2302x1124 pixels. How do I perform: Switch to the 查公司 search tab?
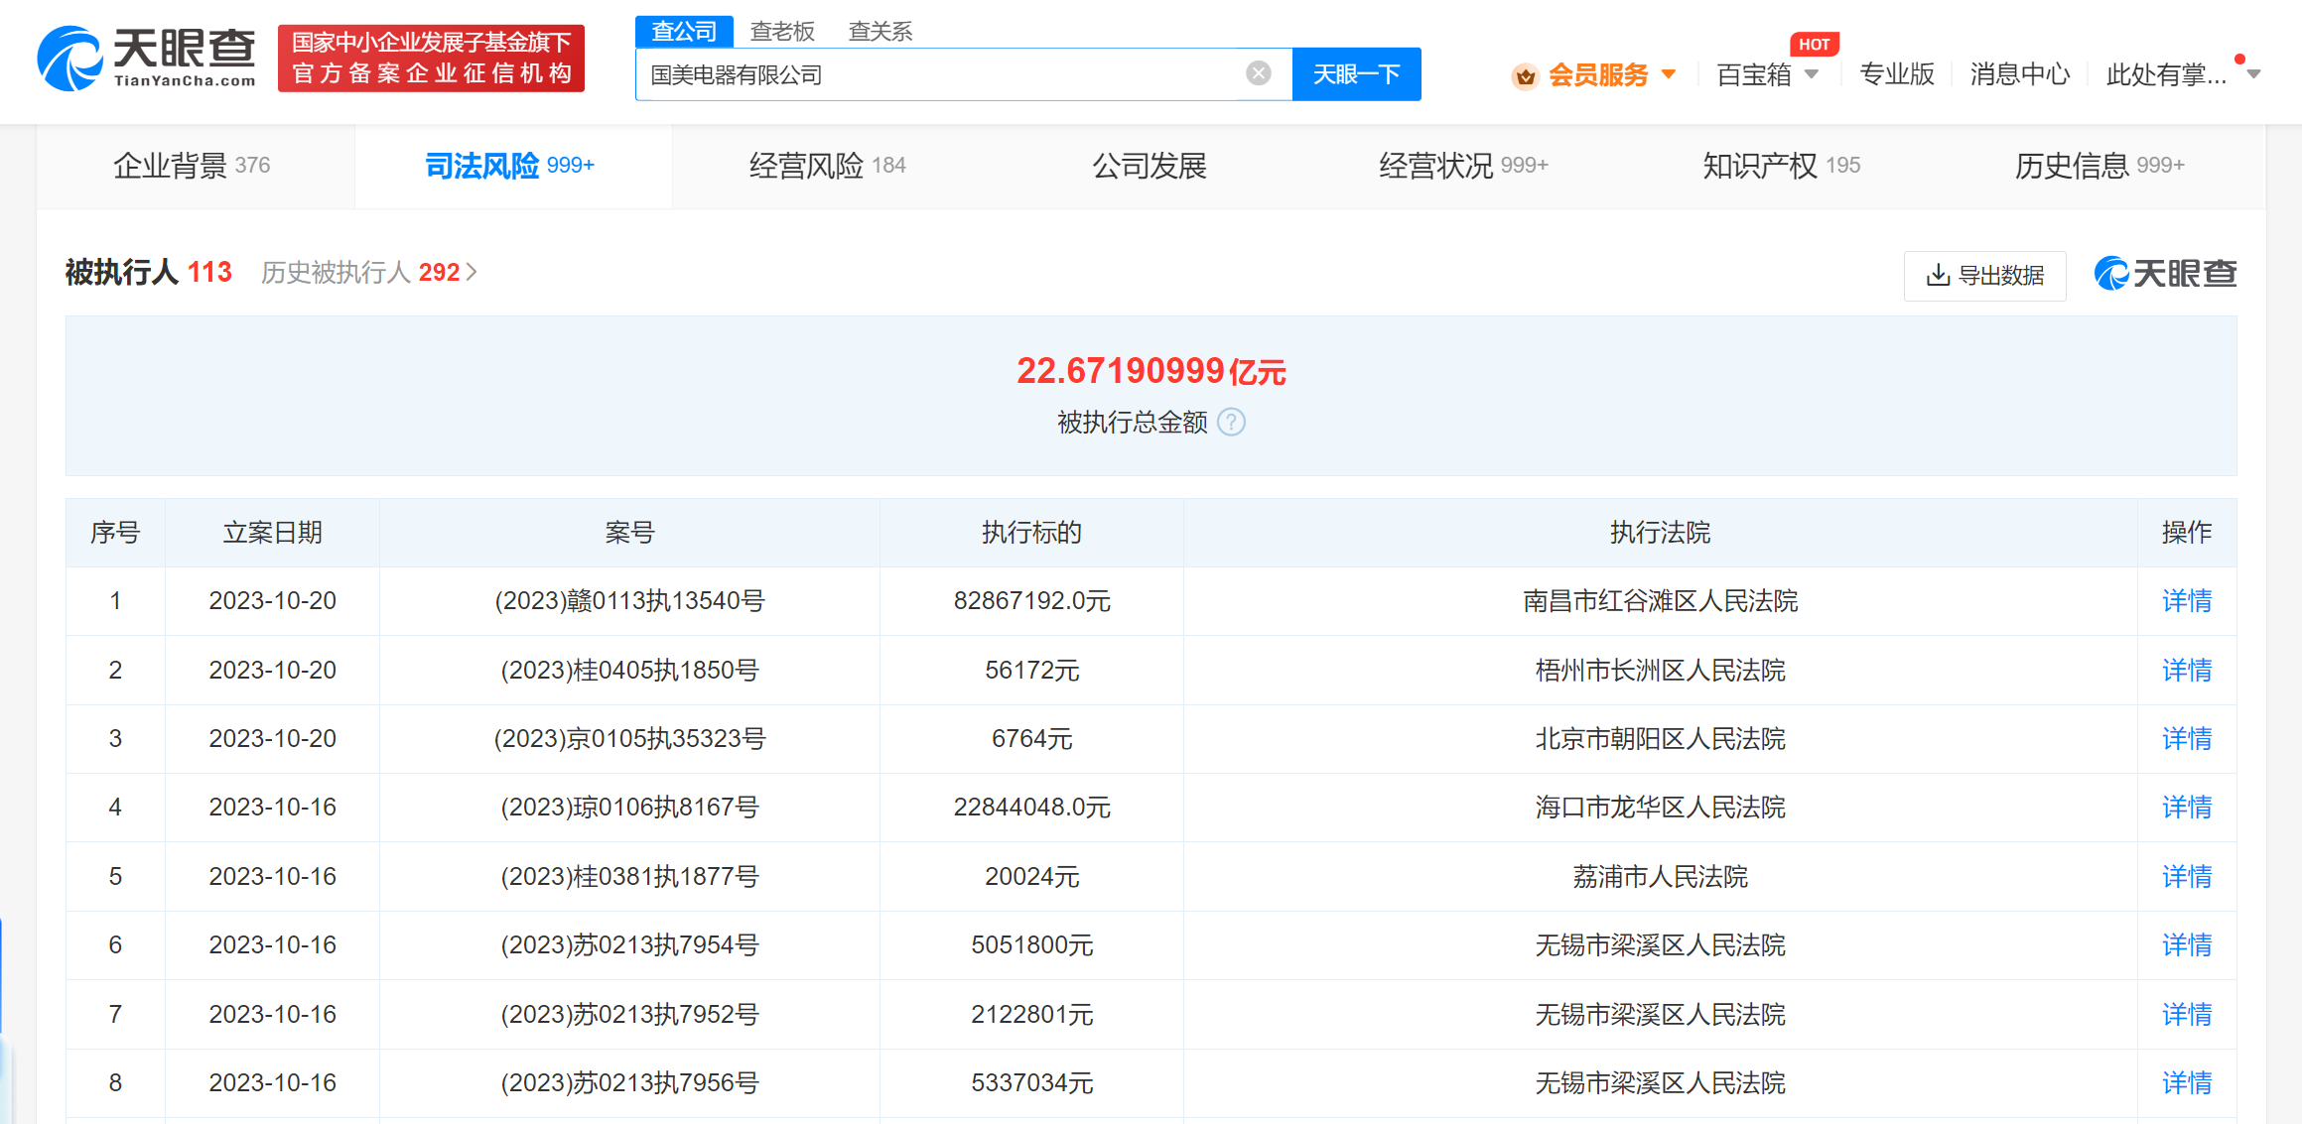(x=684, y=32)
